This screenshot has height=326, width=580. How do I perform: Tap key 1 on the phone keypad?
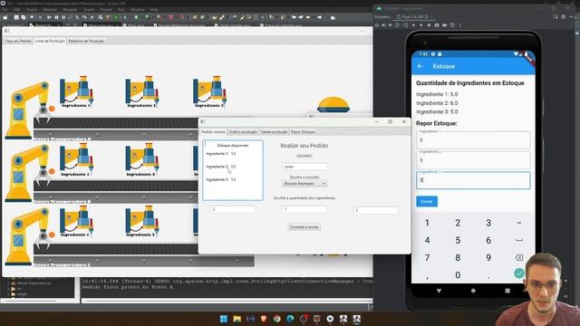[x=427, y=223]
